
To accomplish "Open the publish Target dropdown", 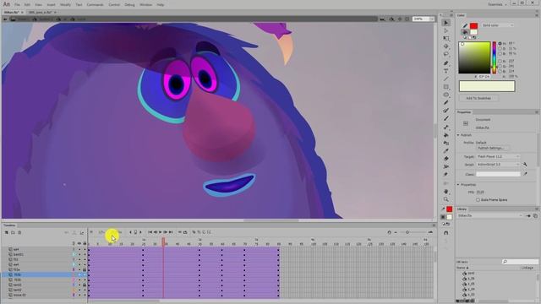I will pyautogui.click(x=498, y=156).
